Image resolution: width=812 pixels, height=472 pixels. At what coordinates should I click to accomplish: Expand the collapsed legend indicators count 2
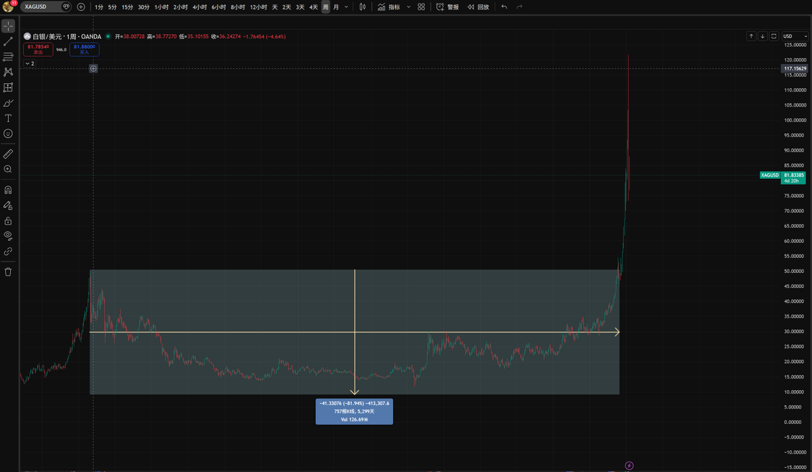pos(28,63)
